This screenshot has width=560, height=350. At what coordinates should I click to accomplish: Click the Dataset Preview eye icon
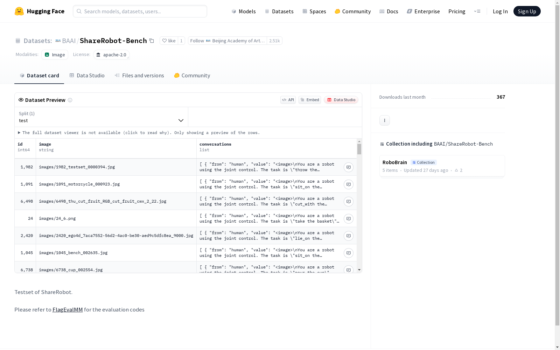tap(21, 100)
